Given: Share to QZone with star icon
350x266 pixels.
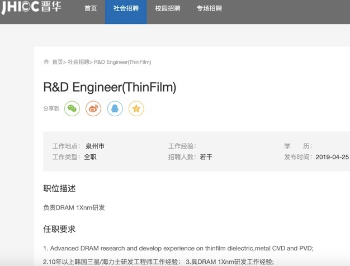Looking at the screenshot, I should coord(136,108).
